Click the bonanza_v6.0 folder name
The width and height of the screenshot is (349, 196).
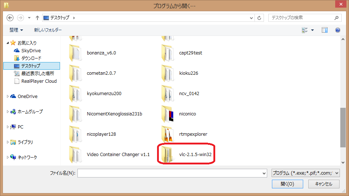tap(101, 53)
